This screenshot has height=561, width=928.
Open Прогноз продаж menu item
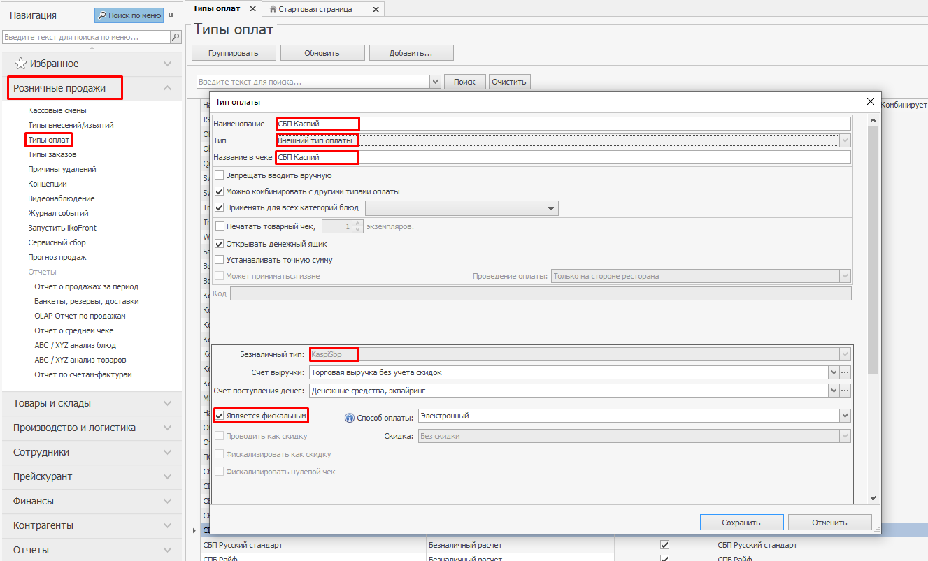tap(57, 257)
